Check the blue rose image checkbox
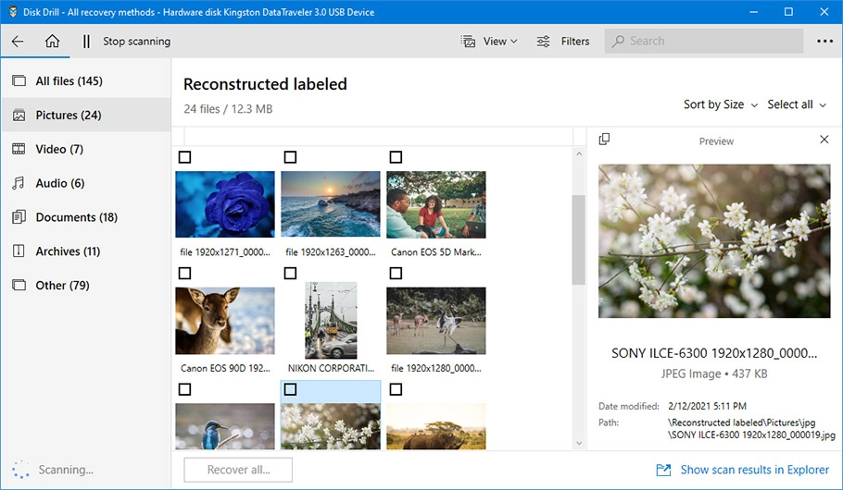Viewport: 843px width, 490px height. [184, 157]
